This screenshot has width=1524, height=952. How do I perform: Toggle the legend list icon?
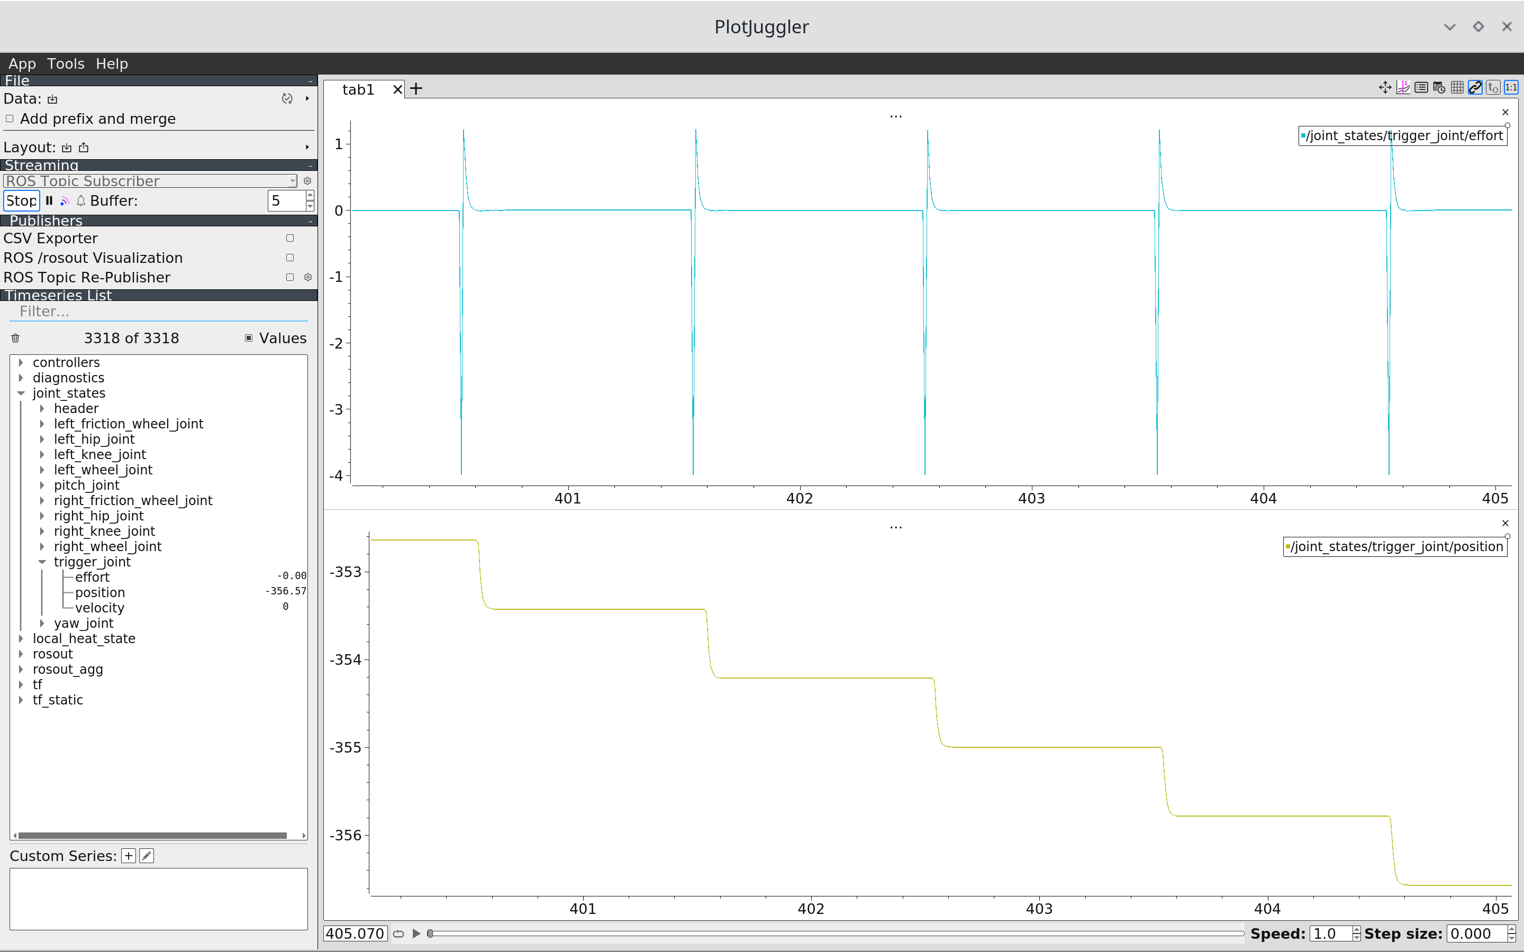point(1421,88)
